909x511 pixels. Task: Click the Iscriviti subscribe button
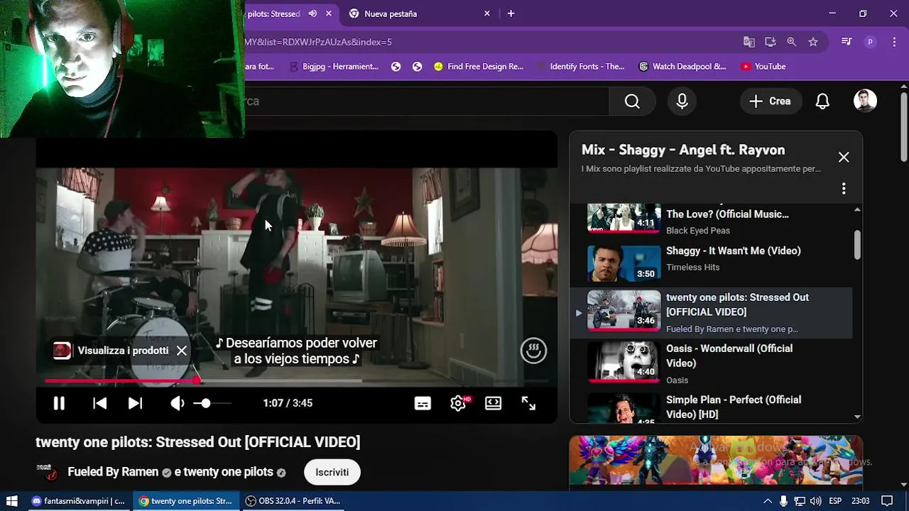click(332, 472)
